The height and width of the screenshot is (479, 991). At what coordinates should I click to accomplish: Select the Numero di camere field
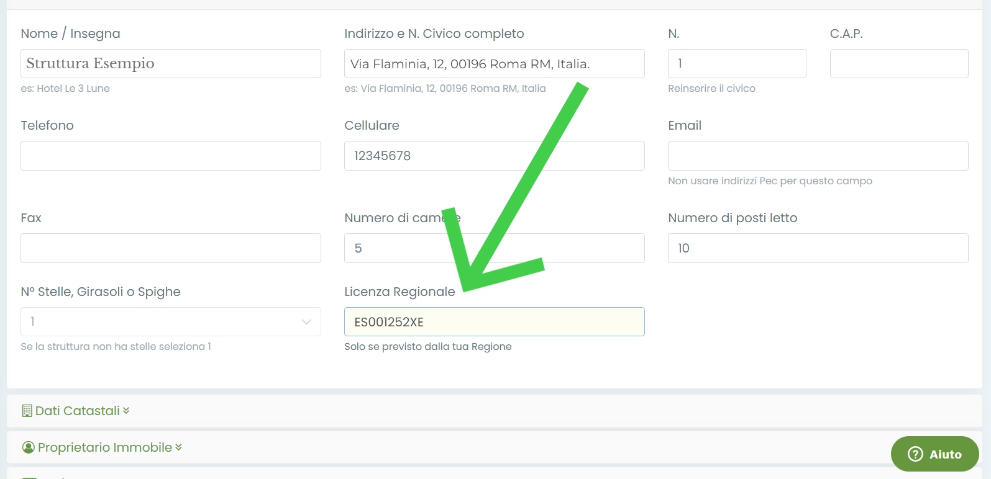[x=494, y=248]
